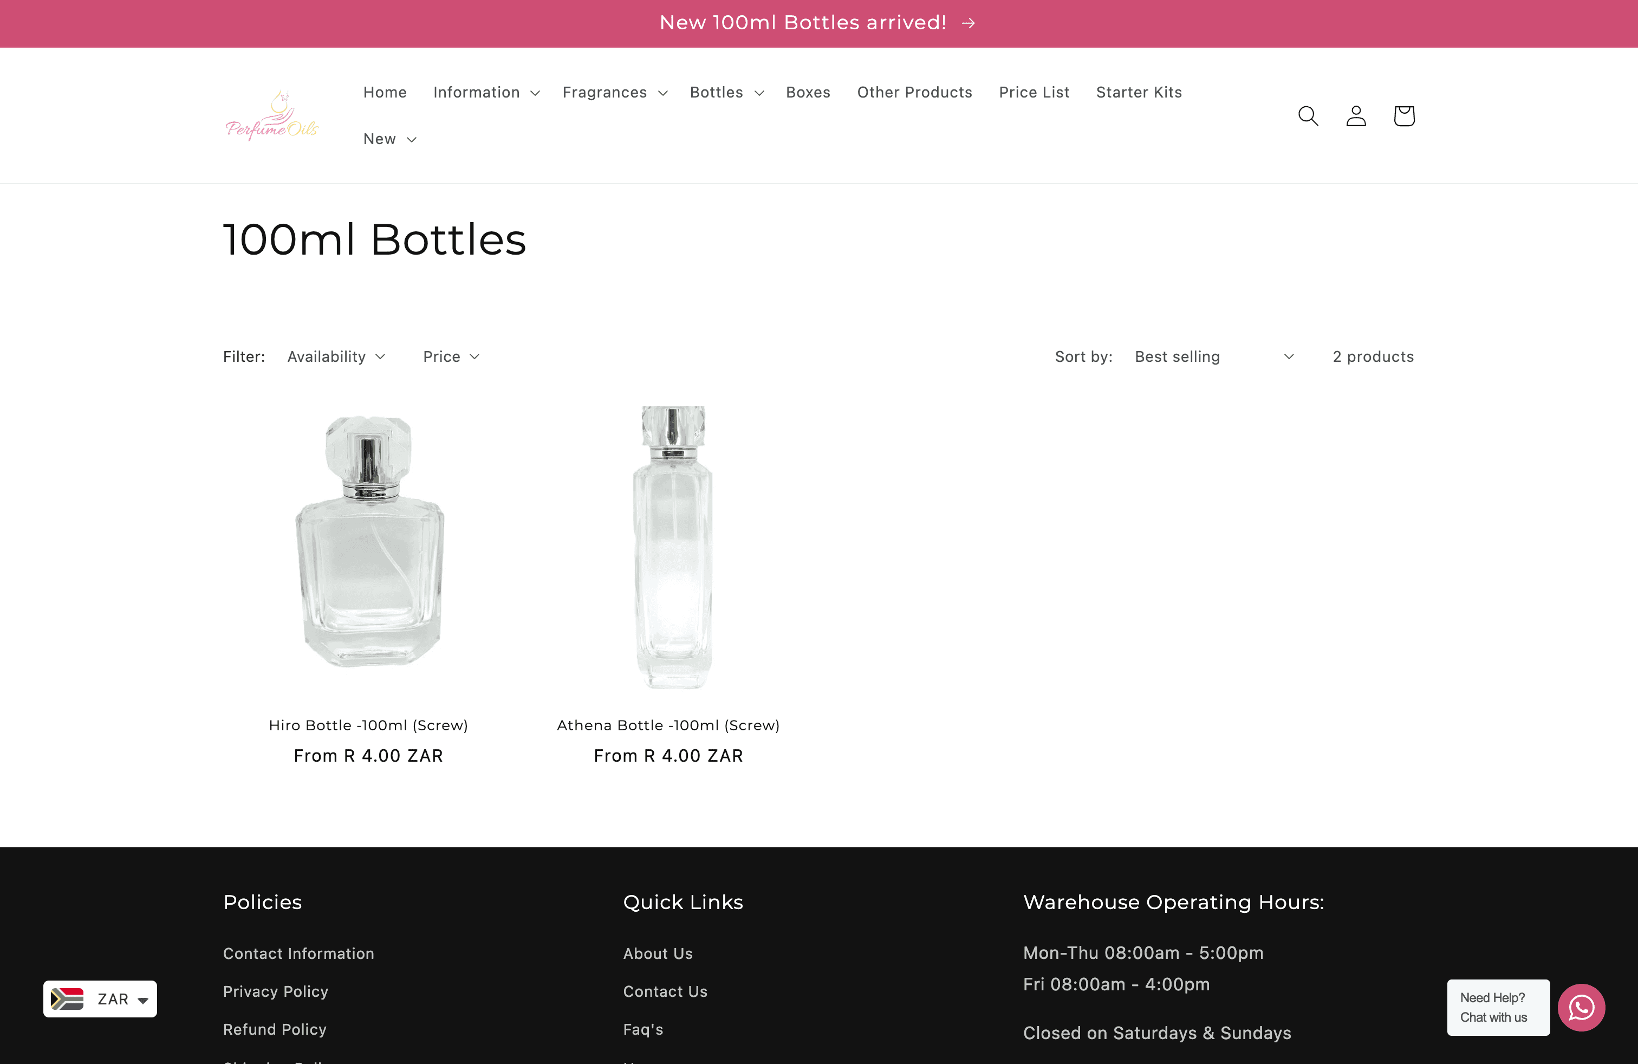Open the Best selling sort dropdown
This screenshot has width=1638, height=1064.
[1214, 356]
